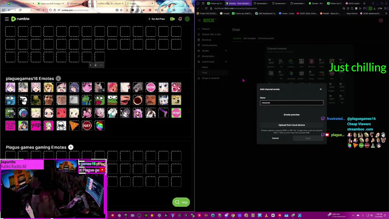Select the Dorito chip emote
389x219 pixels.
coord(74,126)
